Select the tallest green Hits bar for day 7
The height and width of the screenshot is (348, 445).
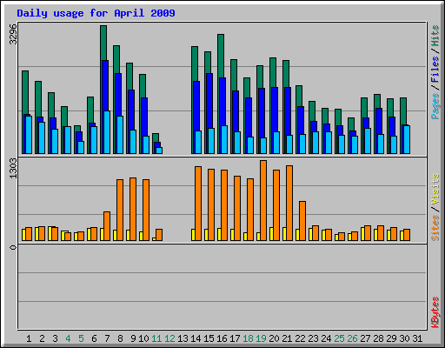point(103,43)
